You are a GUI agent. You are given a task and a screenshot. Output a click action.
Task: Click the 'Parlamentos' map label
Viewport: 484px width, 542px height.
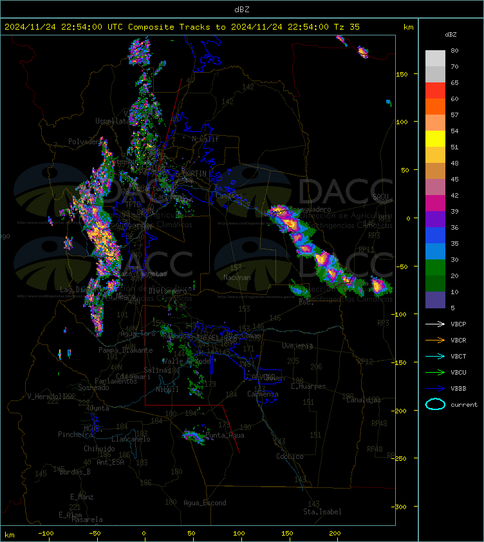tap(116, 381)
